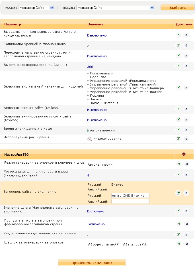Click 'Выключено' value for html-код всплывающего меню

coord(97,35)
